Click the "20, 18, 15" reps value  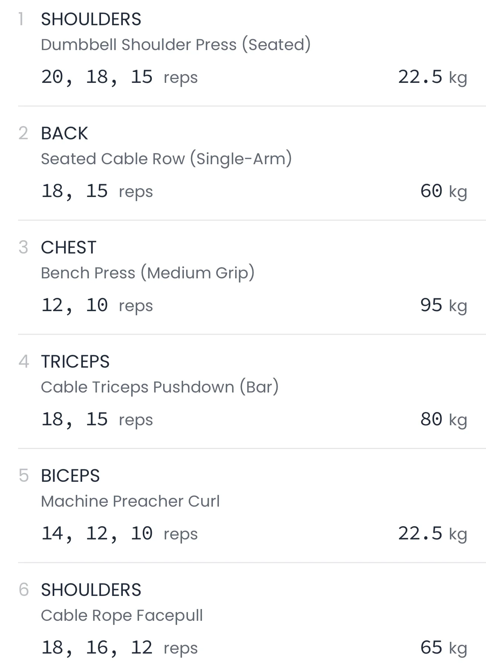point(97,77)
